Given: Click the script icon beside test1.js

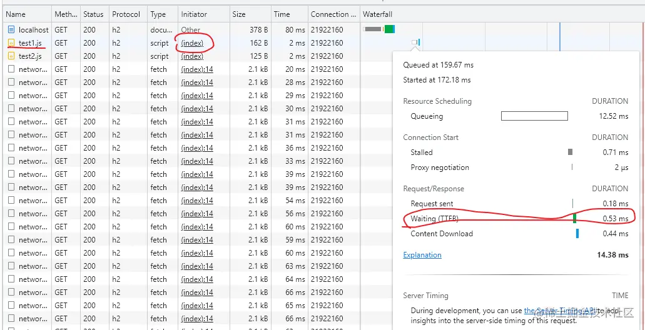Looking at the screenshot, I should [11, 42].
